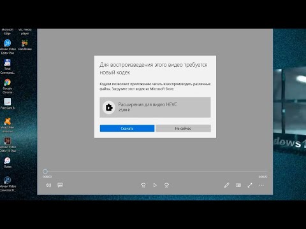Select the Расширения для видео HEVC item

(155, 108)
